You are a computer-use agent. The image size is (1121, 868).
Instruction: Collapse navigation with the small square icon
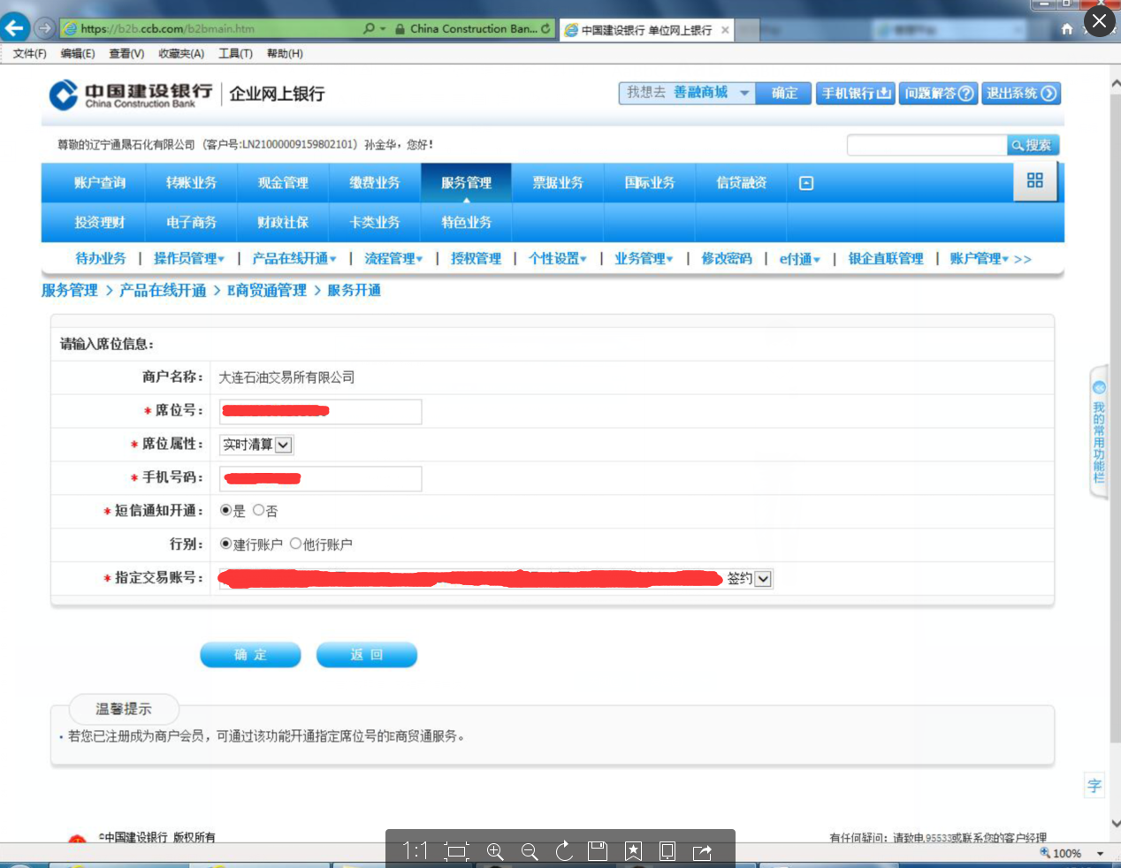point(806,183)
